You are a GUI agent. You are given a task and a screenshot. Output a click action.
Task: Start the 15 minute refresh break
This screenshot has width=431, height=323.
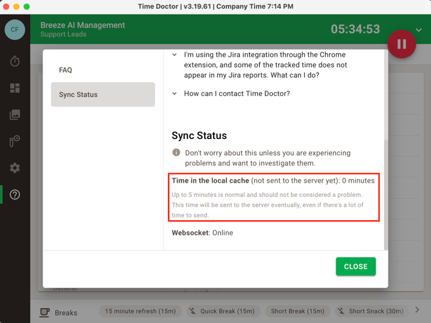(x=140, y=311)
